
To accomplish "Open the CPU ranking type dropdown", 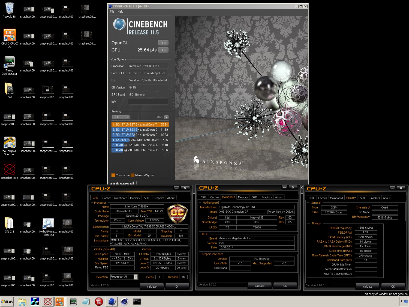I will point(121,117).
